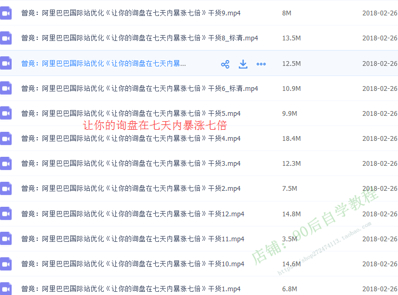Open the file named 干货6_标清.mp4

140,88
